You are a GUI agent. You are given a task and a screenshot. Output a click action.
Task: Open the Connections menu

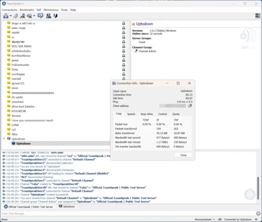coord(9,10)
